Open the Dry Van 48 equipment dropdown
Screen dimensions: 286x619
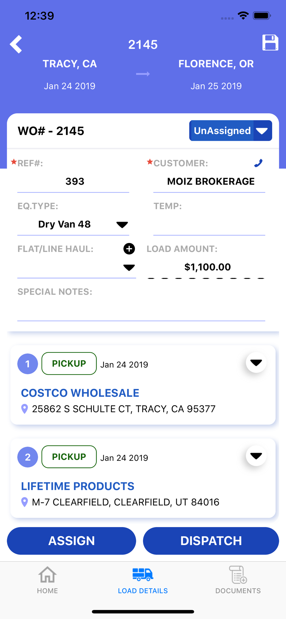click(122, 225)
